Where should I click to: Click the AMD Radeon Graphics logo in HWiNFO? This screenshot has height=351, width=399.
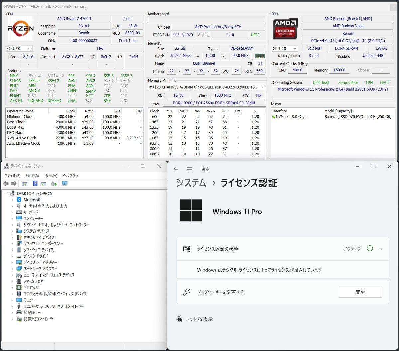coord(285,29)
